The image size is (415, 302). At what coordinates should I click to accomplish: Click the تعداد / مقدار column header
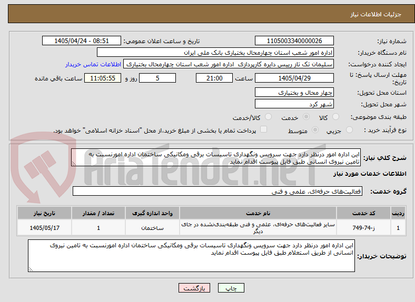click(98, 213)
